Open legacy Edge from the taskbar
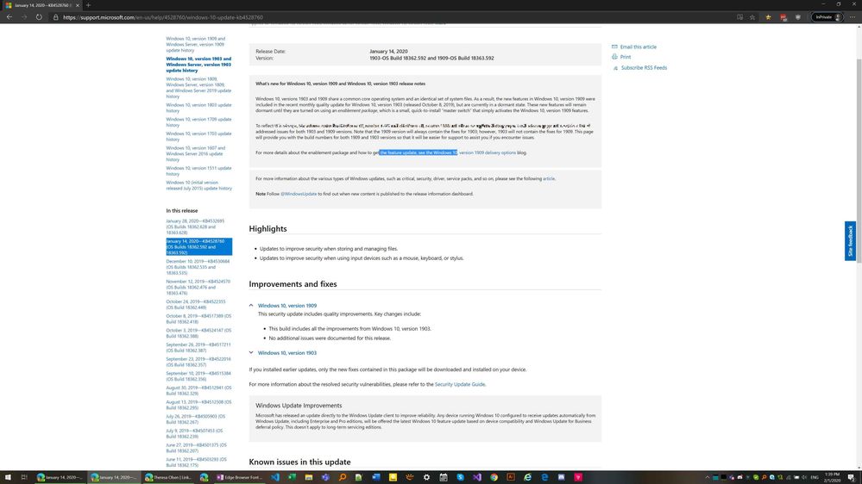The height and width of the screenshot is (484, 862). [x=544, y=477]
